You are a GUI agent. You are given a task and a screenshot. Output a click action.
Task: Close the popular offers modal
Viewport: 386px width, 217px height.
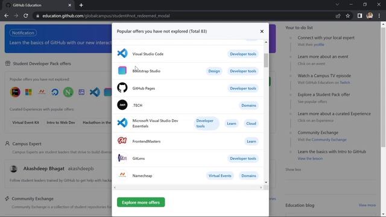click(262, 31)
